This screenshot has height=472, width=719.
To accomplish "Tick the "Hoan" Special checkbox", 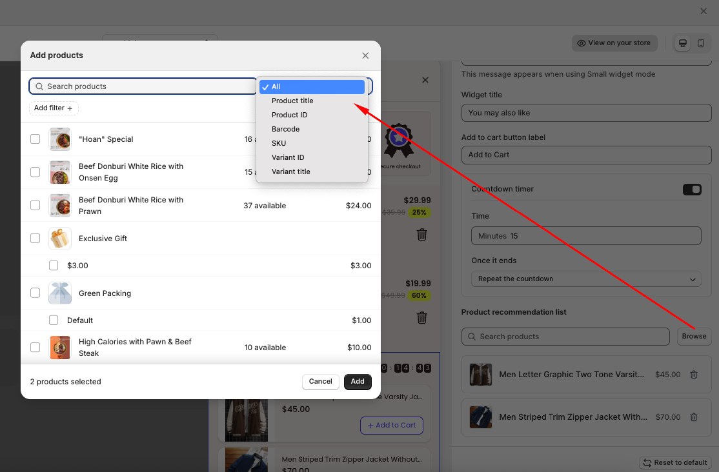I will coord(35,139).
